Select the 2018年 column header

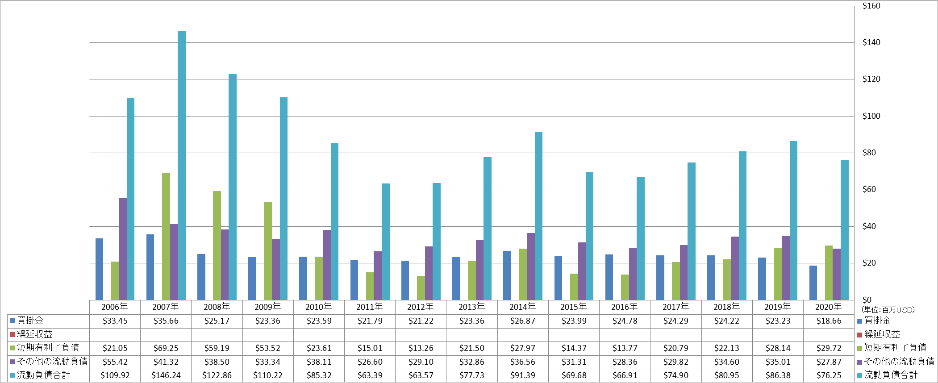(727, 307)
